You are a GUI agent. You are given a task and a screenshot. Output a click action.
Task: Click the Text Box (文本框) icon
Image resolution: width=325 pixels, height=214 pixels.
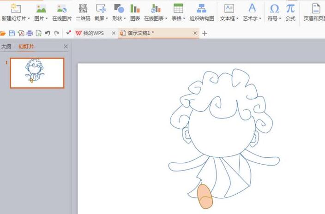tap(229, 9)
